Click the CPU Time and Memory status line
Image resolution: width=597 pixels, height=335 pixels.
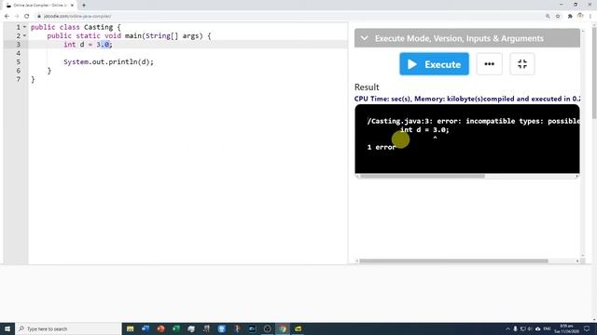click(467, 99)
